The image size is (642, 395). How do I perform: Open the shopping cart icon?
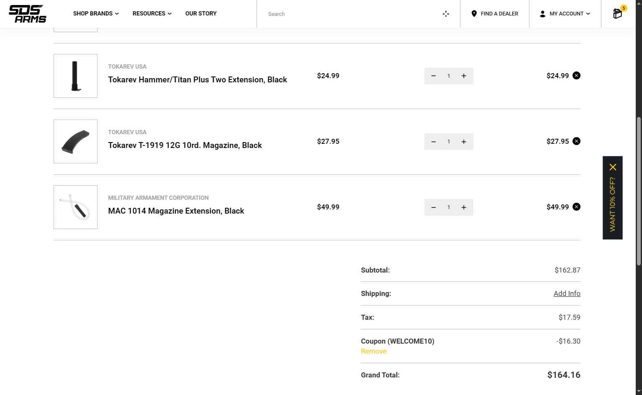(x=618, y=13)
